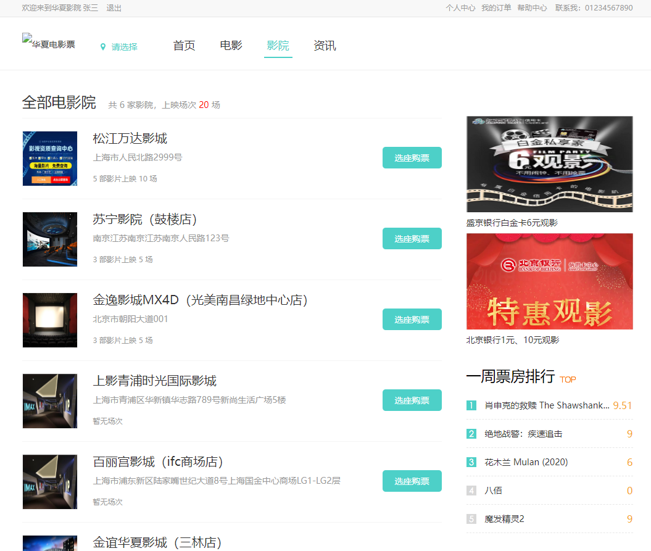
Task: Open the 金谊华夏影城 thumbnail image
Action: tap(50, 543)
